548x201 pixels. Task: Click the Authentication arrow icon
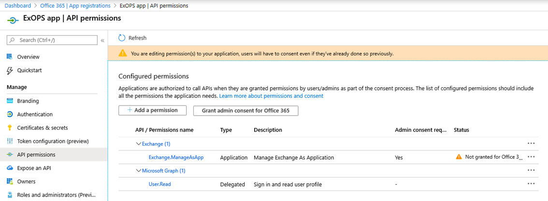click(10, 114)
